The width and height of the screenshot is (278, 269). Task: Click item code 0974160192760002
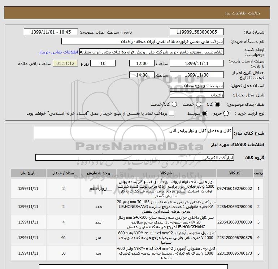tap(235, 188)
